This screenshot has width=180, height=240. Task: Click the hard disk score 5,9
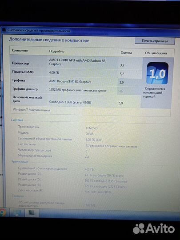(121, 103)
